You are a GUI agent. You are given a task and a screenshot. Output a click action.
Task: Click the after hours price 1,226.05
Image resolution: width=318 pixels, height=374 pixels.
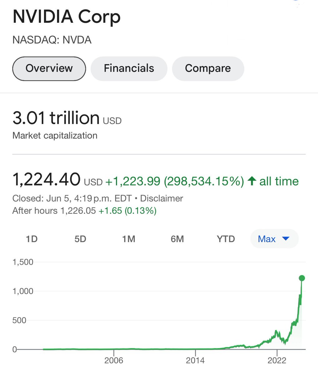click(x=78, y=211)
